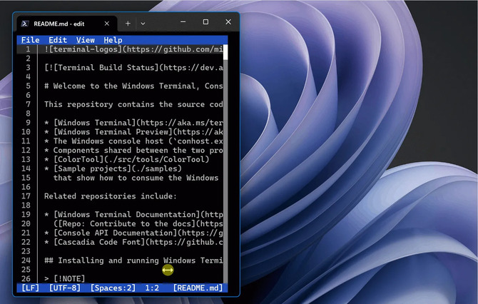Open the View menu
This screenshot has width=478, height=304.
(86, 40)
